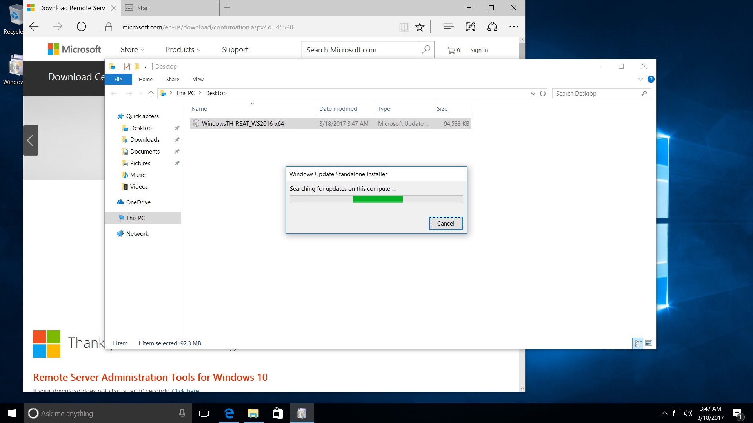Open Edge from taskbar

(229, 413)
